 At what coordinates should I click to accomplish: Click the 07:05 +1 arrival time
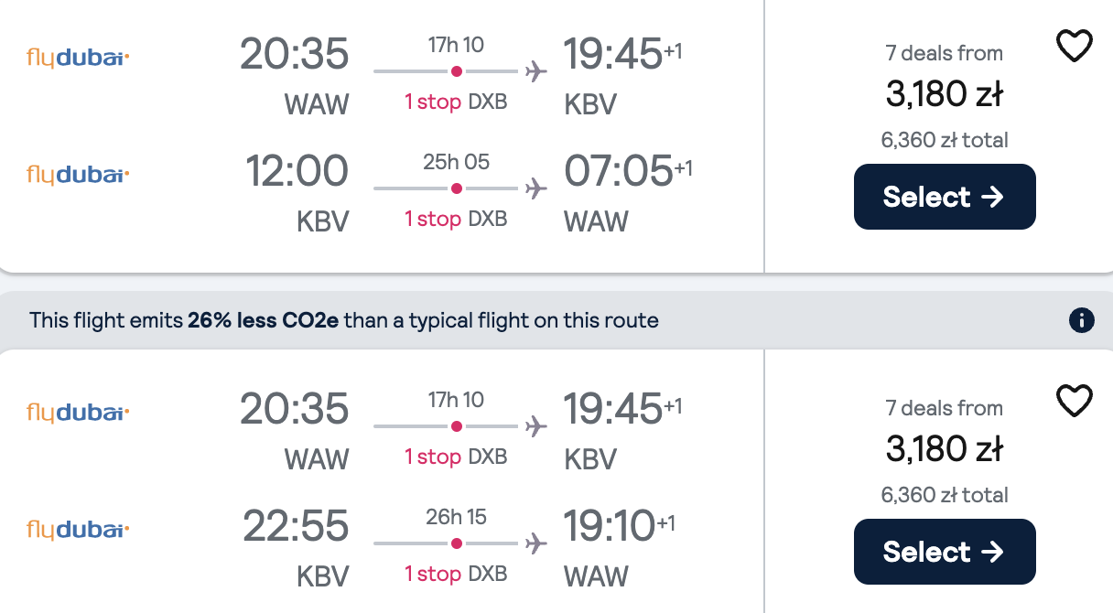[x=628, y=171]
